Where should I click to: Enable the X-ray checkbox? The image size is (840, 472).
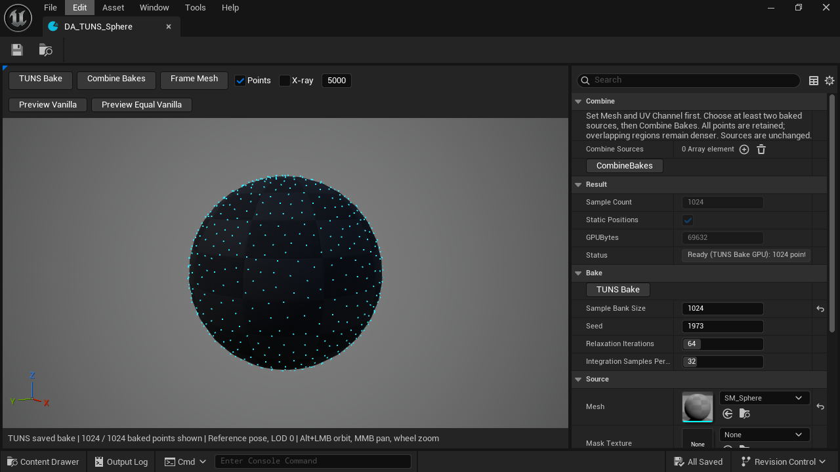pos(285,81)
